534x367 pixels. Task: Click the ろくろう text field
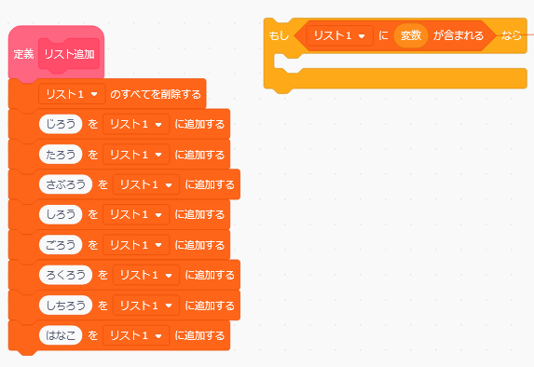(66, 275)
